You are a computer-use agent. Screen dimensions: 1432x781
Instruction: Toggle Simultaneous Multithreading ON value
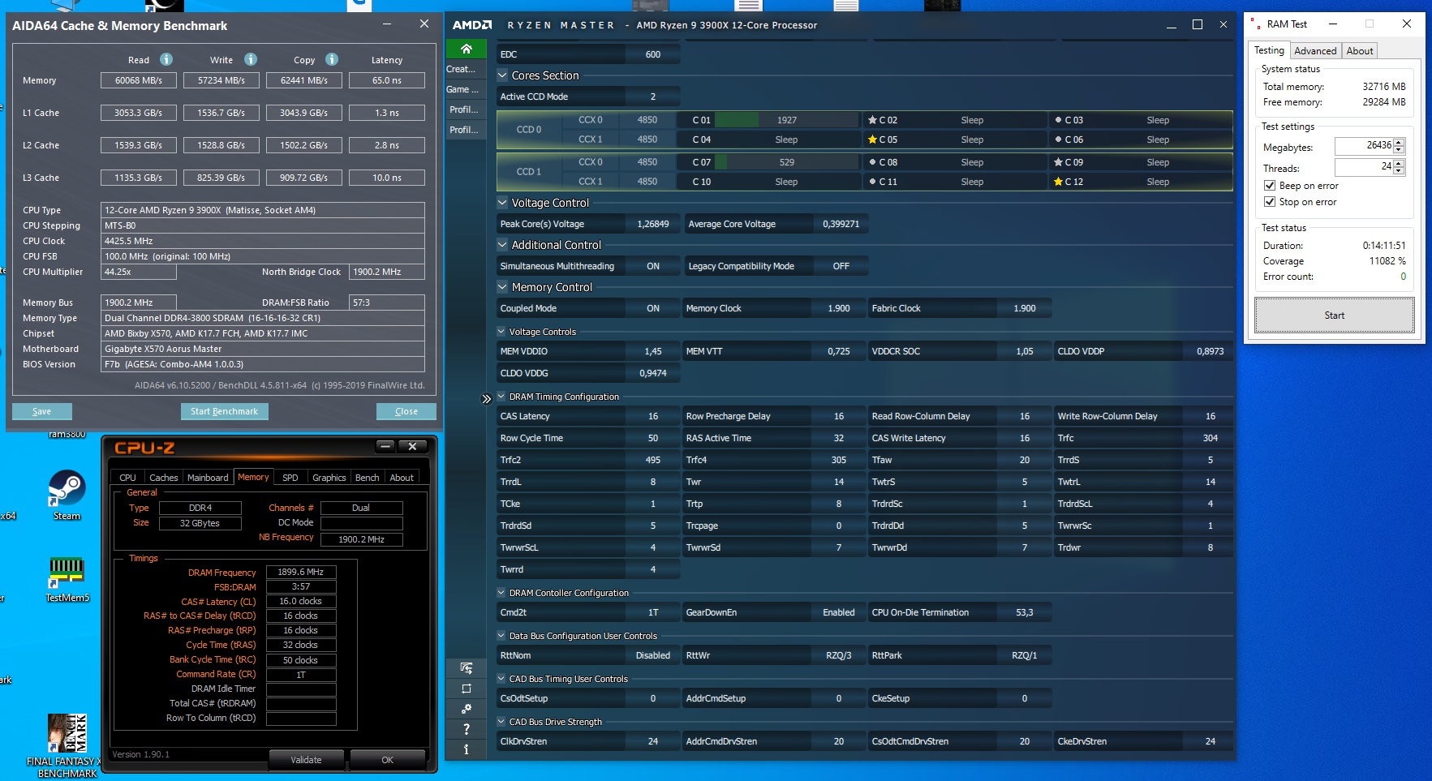coord(653,266)
